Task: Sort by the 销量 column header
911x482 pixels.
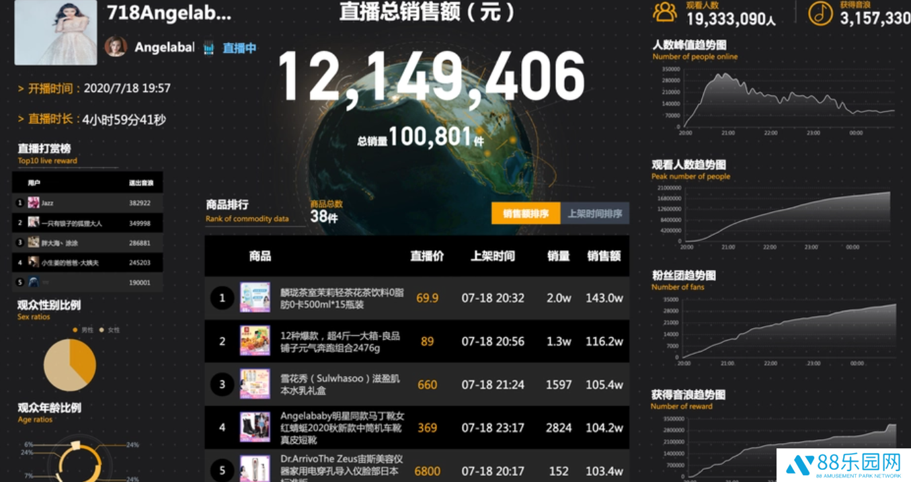Action: (x=559, y=256)
